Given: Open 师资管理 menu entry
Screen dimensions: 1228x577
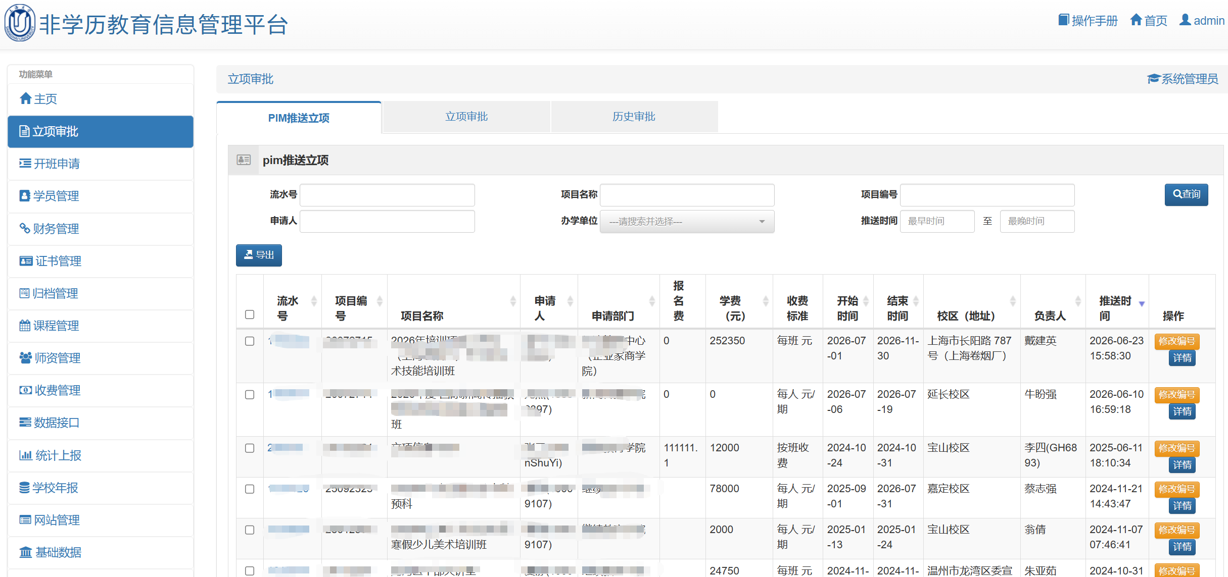Looking at the screenshot, I should click(x=101, y=358).
